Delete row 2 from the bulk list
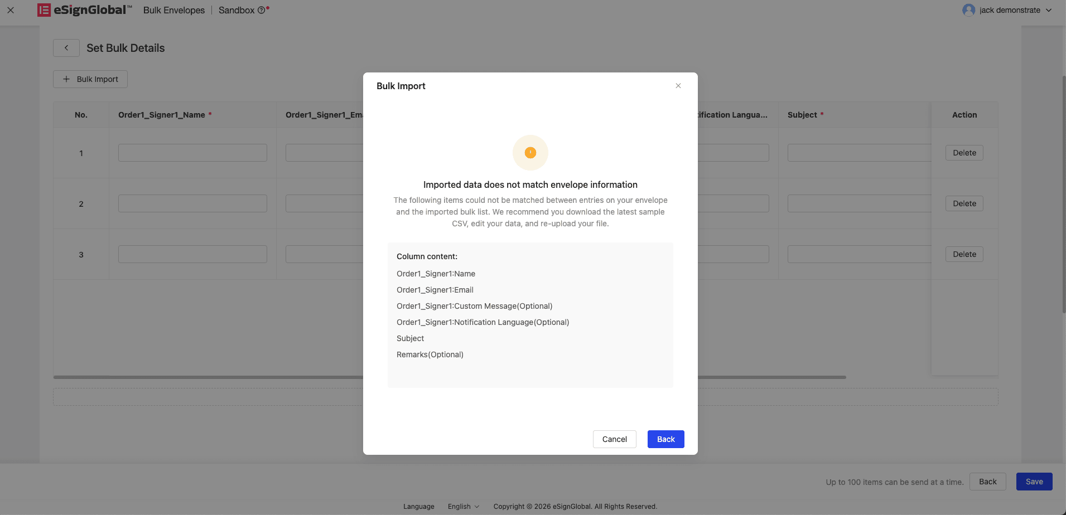This screenshot has width=1066, height=515. pos(964,203)
